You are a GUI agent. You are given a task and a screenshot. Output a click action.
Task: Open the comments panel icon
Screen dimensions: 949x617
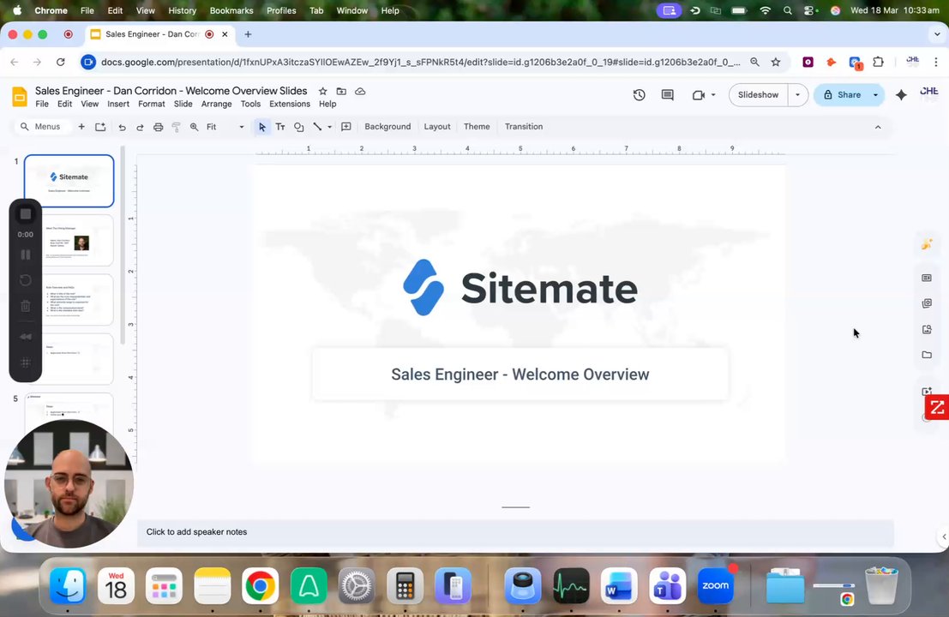(x=668, y=95)
